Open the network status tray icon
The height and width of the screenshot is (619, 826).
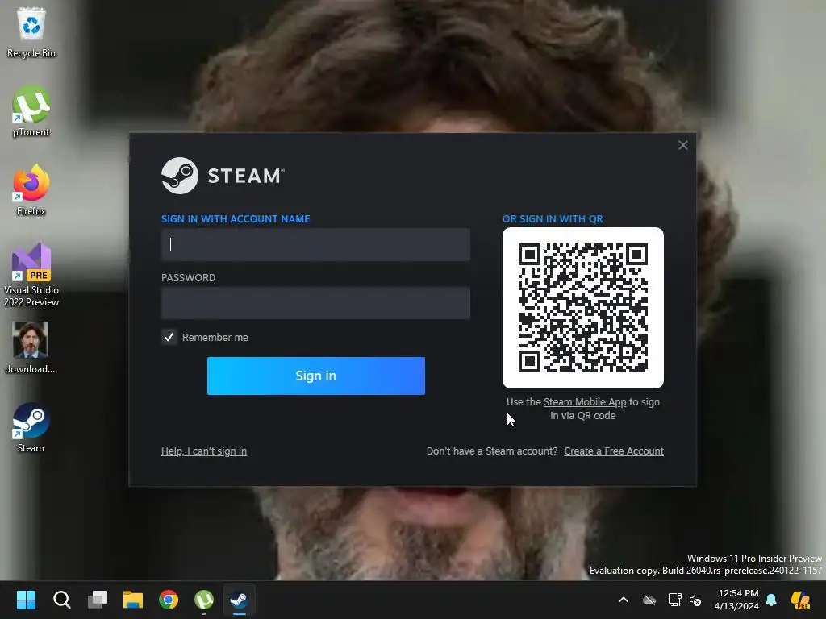coord(674,600)
